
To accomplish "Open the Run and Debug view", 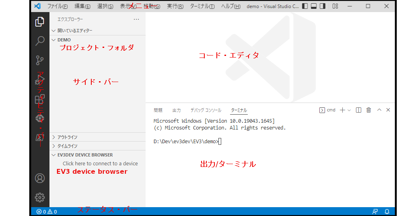I will 40,80.
